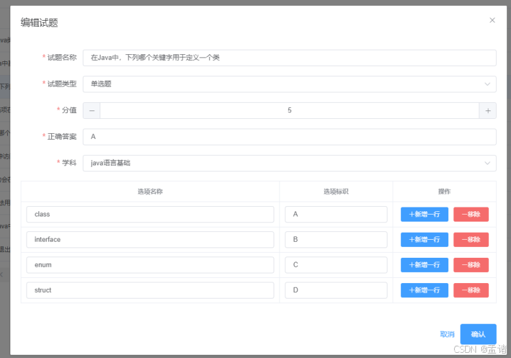Screen dimensions: 511x358
Task: Close the 编辑试题 dialog with the X icon
Action: pos(492,20)
